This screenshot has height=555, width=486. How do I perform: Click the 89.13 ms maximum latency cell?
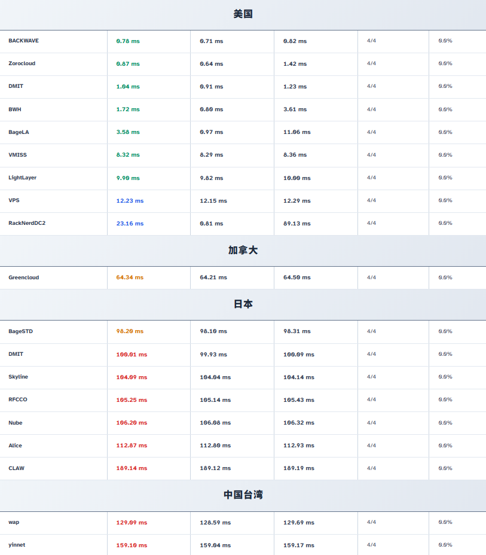tap(297, 224)
